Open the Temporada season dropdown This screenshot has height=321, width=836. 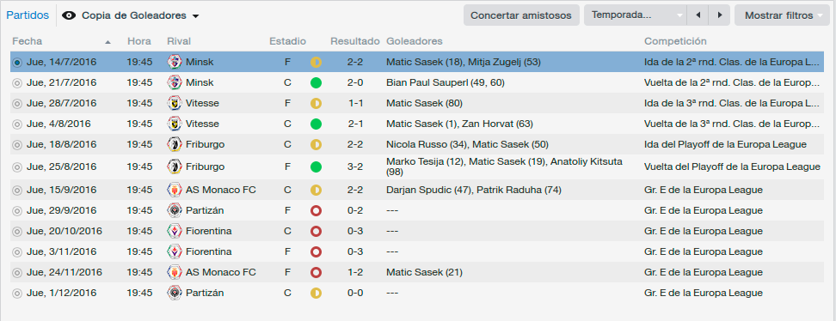click(x=635, y=15)
